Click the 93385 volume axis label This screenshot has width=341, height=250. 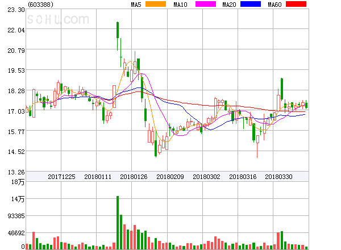(16, 216)
